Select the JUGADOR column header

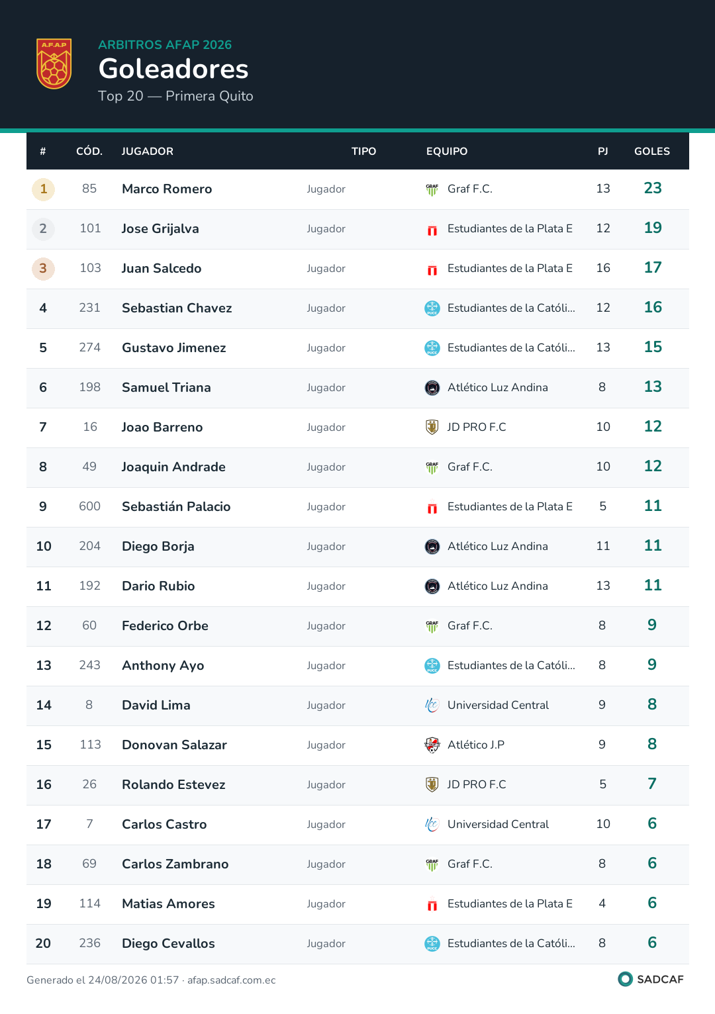pyautogui.click(x=148, y=152)
